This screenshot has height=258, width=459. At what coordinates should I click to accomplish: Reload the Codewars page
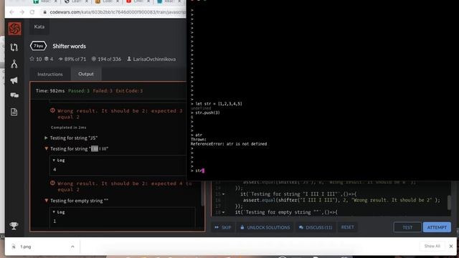pos(32,12)
